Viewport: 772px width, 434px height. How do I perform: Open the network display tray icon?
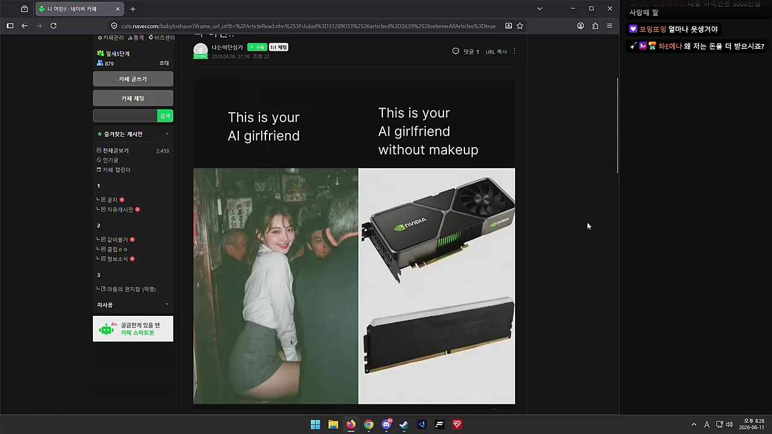pos(719,424)
